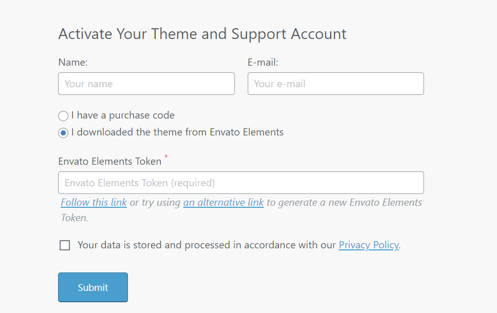Tick the data processing consent checkbox
Screen dimensions: 497x313
(65, 245)
